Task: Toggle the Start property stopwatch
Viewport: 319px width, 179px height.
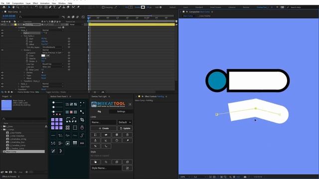Action: (27, 39)
